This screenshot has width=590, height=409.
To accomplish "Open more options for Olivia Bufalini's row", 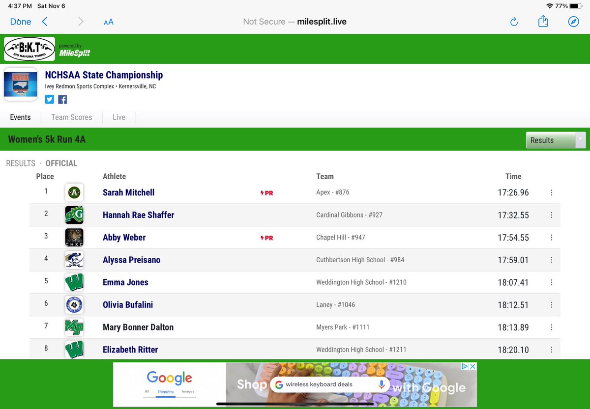I will [551, 305].
